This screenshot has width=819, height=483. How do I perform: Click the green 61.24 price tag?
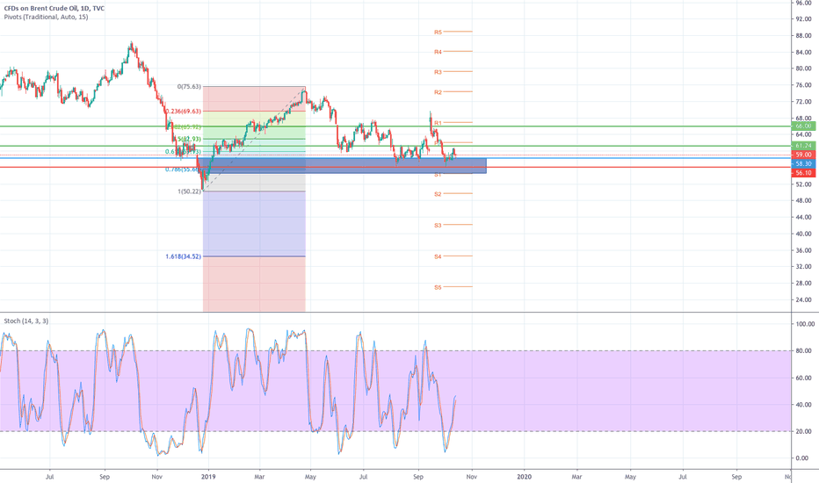803,146
